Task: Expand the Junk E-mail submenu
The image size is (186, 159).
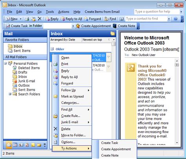Action: 72,122
